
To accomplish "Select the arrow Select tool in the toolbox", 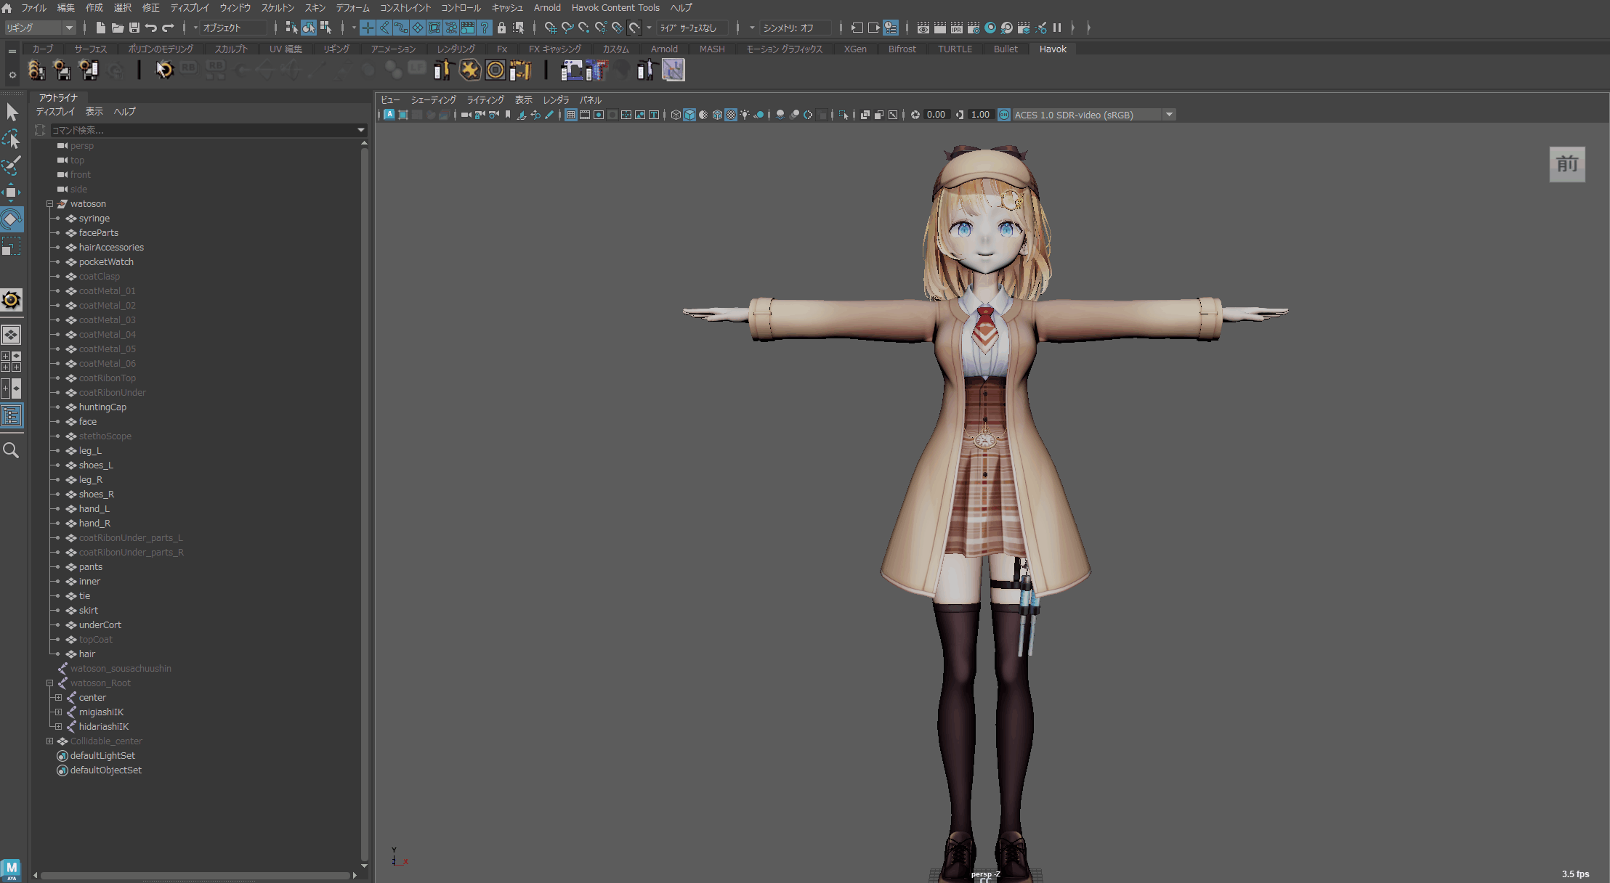I will pyautogui.click(x=12, y=112).
